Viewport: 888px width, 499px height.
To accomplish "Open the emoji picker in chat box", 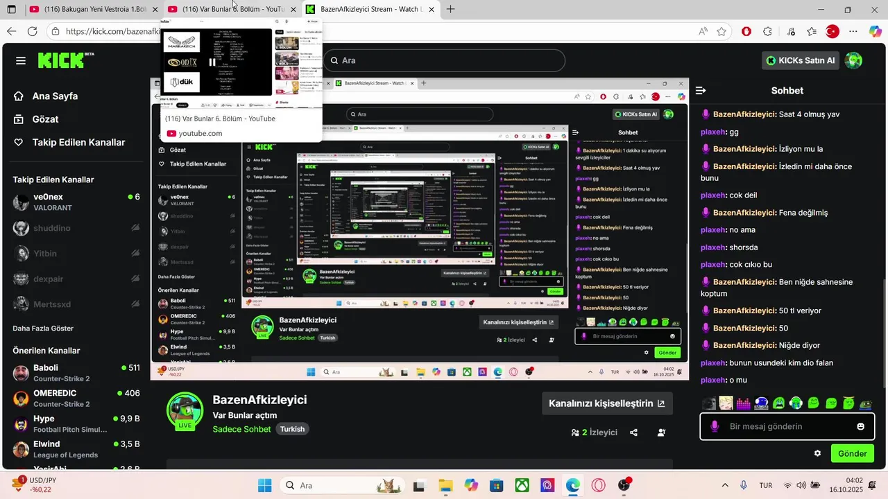I will (x=860, y=426).
